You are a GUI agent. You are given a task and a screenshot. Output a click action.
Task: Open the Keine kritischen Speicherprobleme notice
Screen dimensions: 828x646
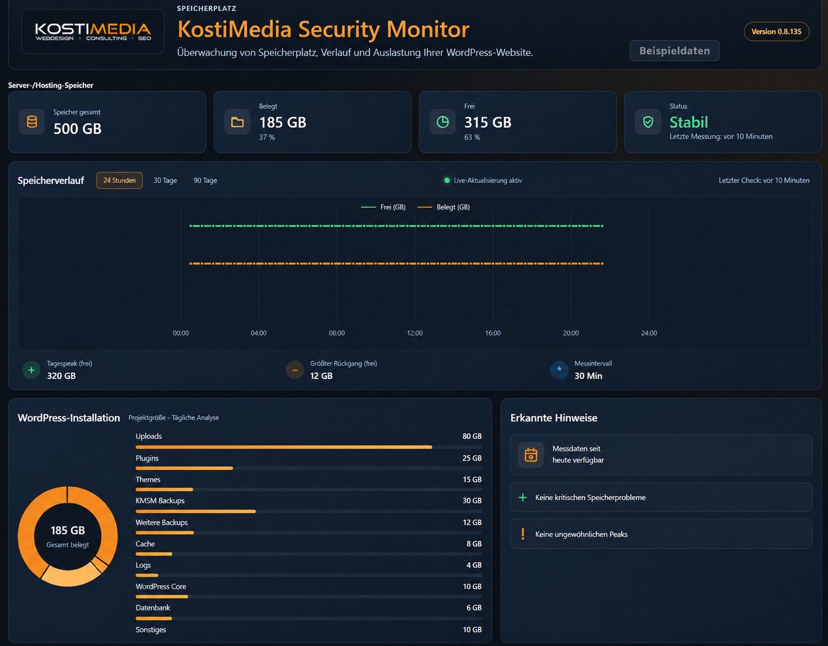tap(661, 497)
